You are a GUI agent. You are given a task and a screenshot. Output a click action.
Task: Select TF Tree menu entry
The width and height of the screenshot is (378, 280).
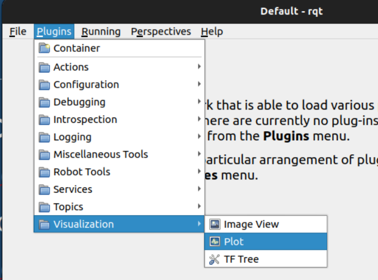tap(241, 259)
